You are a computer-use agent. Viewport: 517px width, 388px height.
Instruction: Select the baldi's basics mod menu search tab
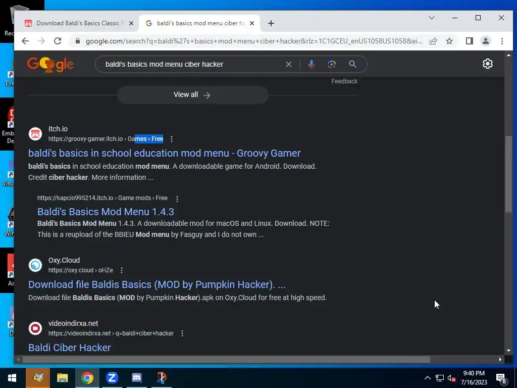click(x=200, y=23)
